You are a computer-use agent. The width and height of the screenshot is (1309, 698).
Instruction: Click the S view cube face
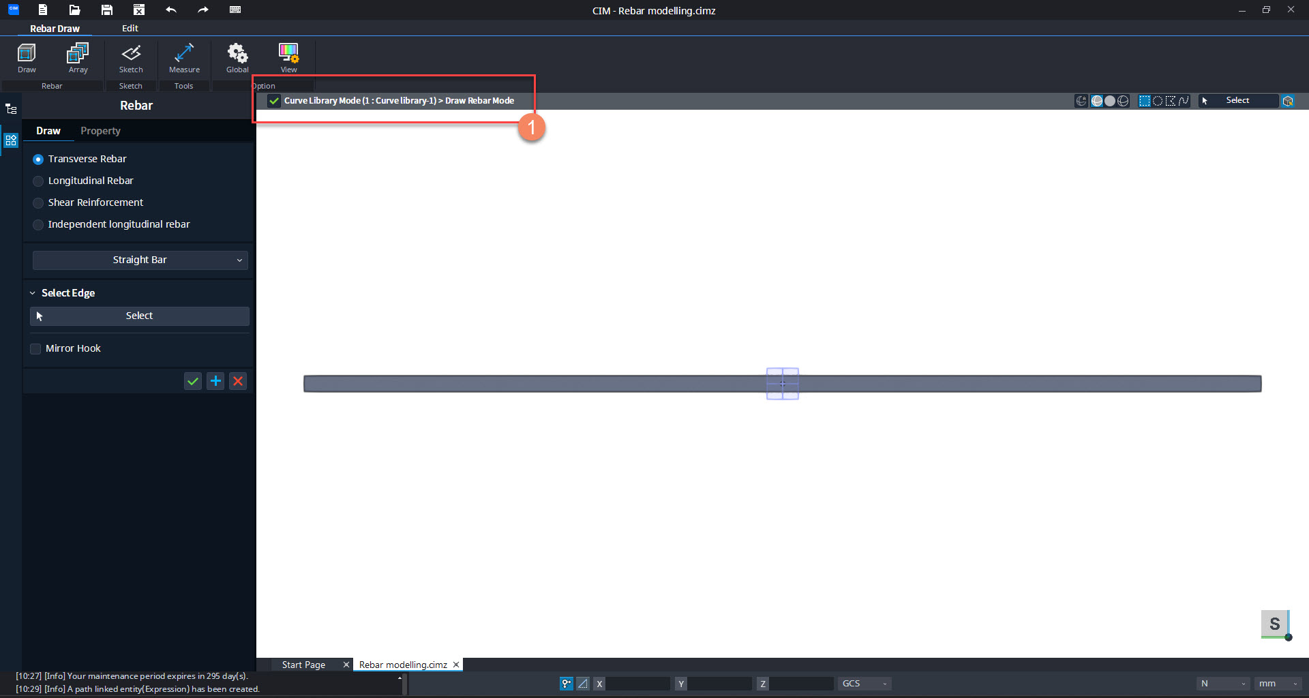click(x=1274, y=624)
